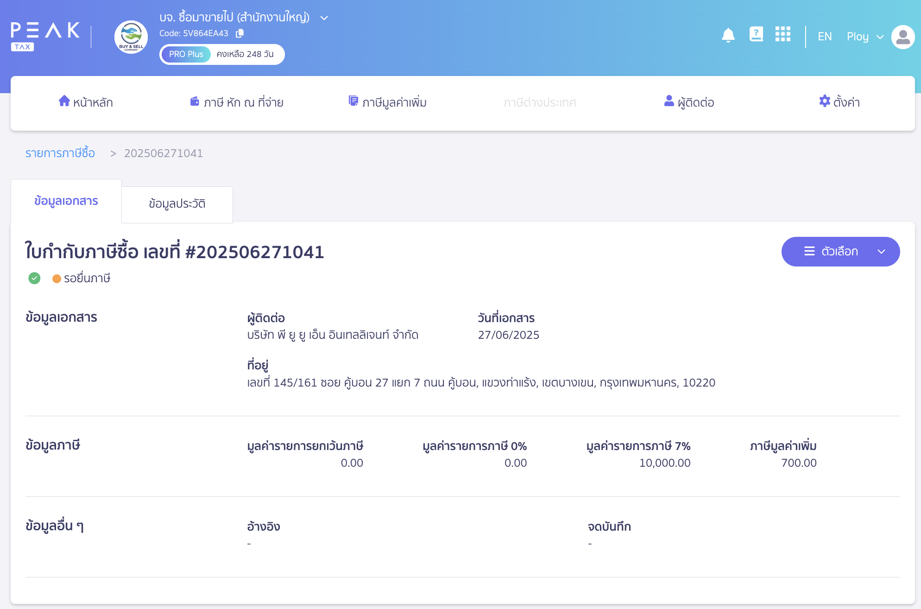Switch language to EN
Image resolution: width=921 pixels, height=609 pixels.
tap(824, 37)
